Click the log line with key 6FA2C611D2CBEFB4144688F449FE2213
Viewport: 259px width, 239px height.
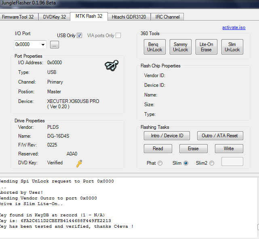click(x=55, y=221)
